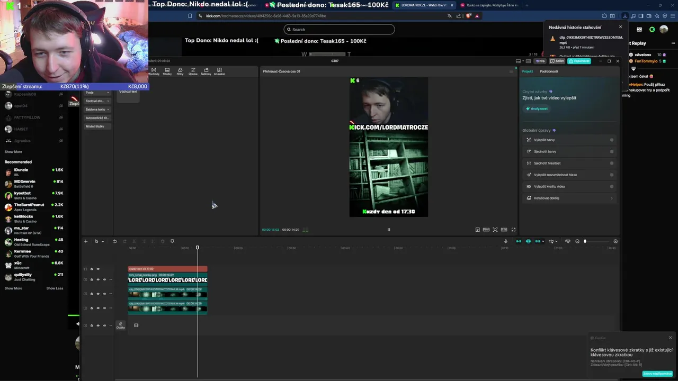Click the Kick search field
678x381 pixels.
click(x=339, y=30)
